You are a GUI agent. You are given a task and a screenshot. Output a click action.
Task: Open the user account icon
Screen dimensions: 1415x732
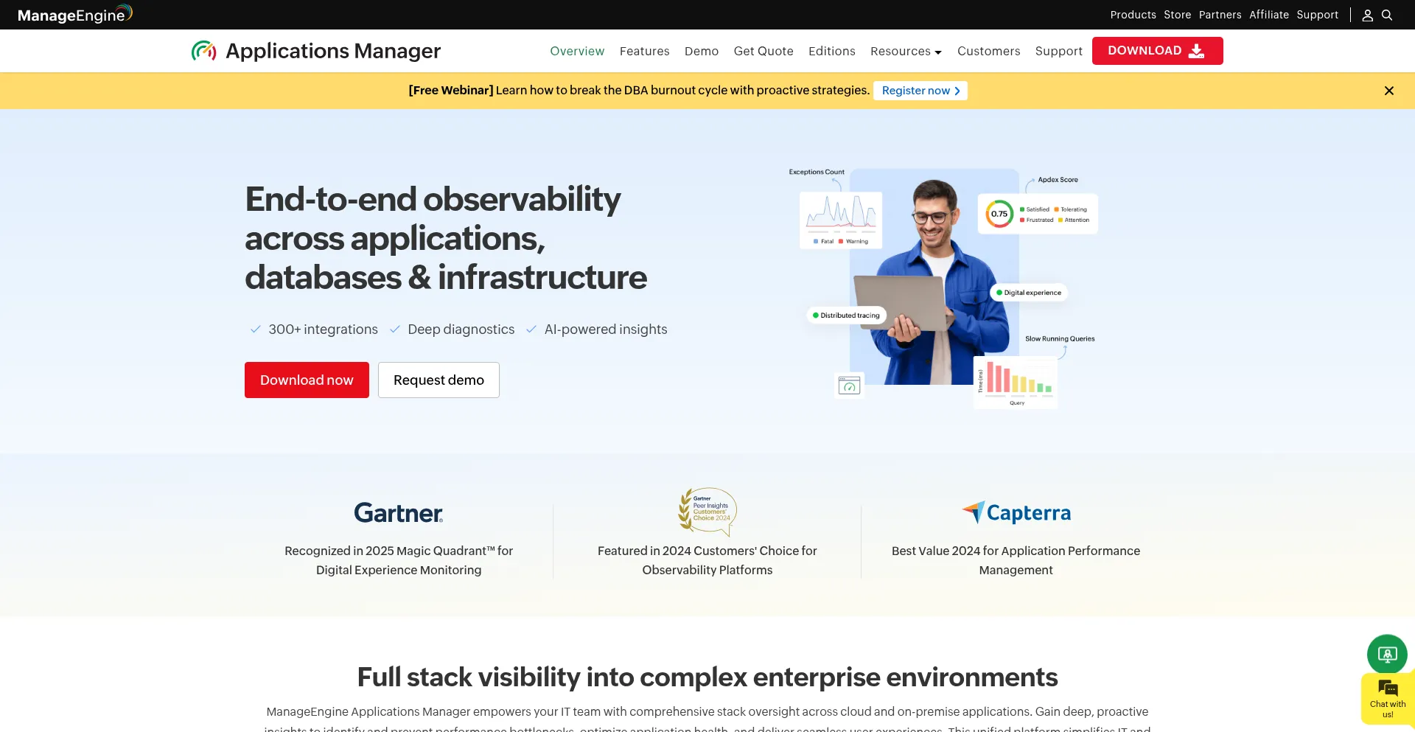click(x=1367, y=15)
